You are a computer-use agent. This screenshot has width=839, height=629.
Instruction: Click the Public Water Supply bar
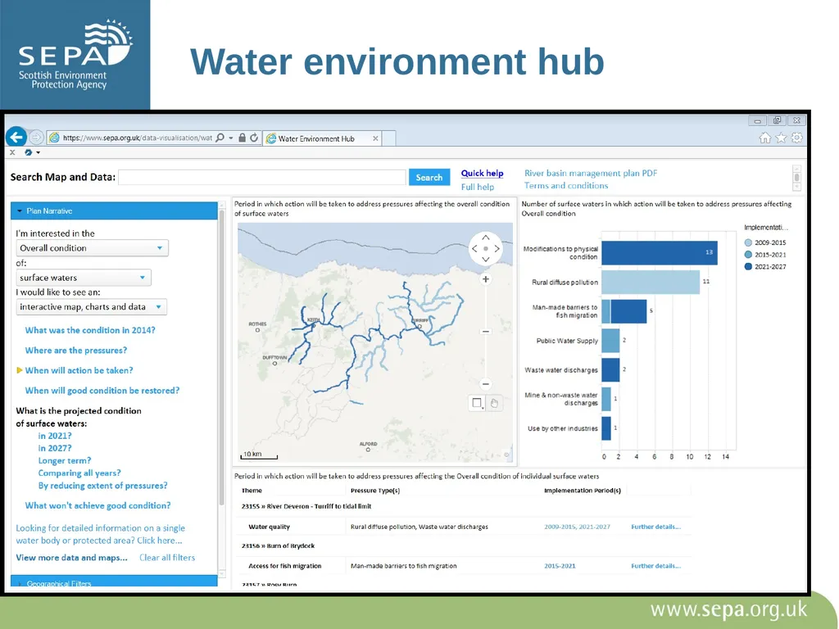(610, 340)
